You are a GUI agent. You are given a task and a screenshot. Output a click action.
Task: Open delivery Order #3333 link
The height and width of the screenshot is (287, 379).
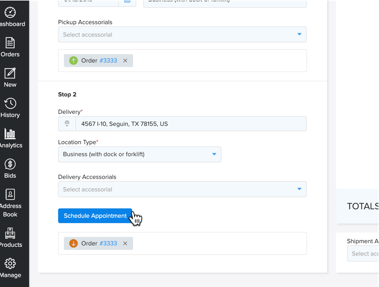(108, 243)
